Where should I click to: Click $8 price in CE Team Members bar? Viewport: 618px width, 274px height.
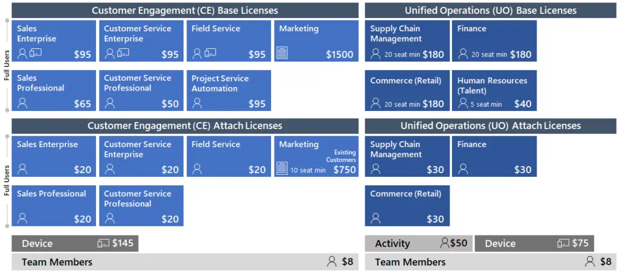(x=347, y=261)
